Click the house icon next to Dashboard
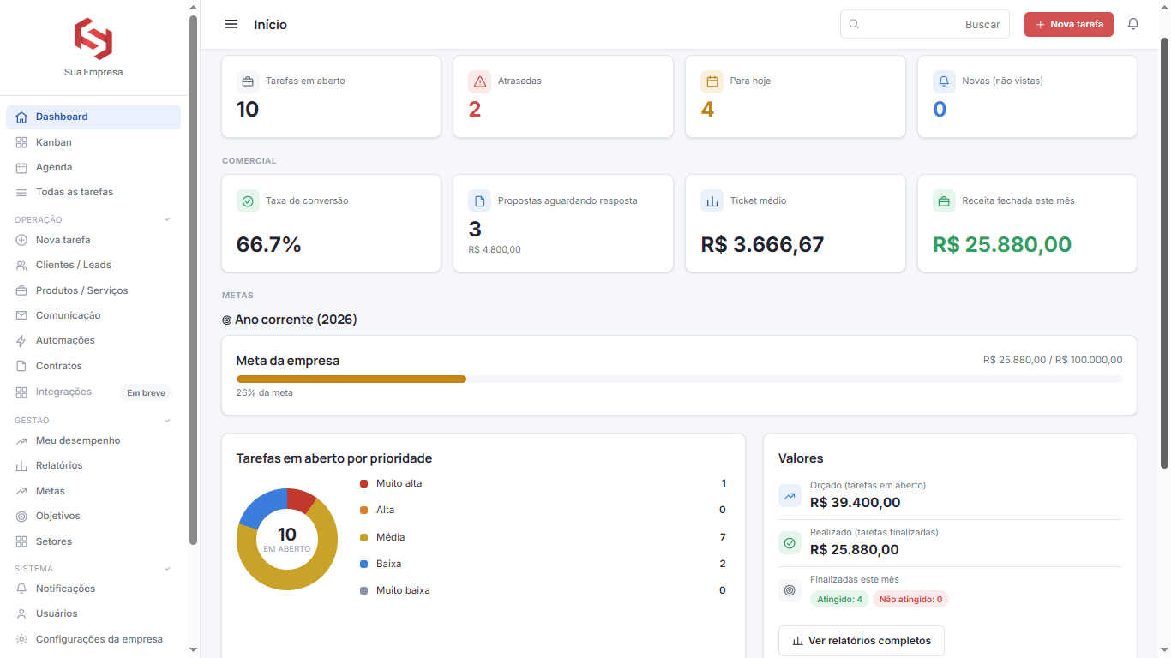This screenshot has height=658, width=1171. [x=21, y=117]
